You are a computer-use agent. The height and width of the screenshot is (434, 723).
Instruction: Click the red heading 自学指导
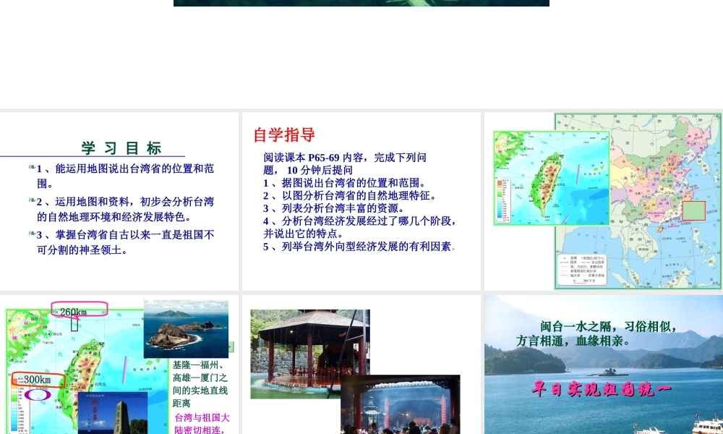pyautogui.click(x=284, y=135)
